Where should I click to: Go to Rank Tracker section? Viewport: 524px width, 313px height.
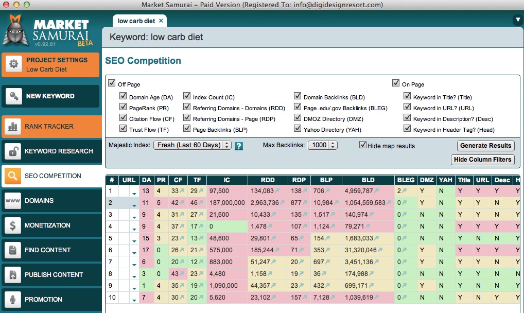[52, 127]
